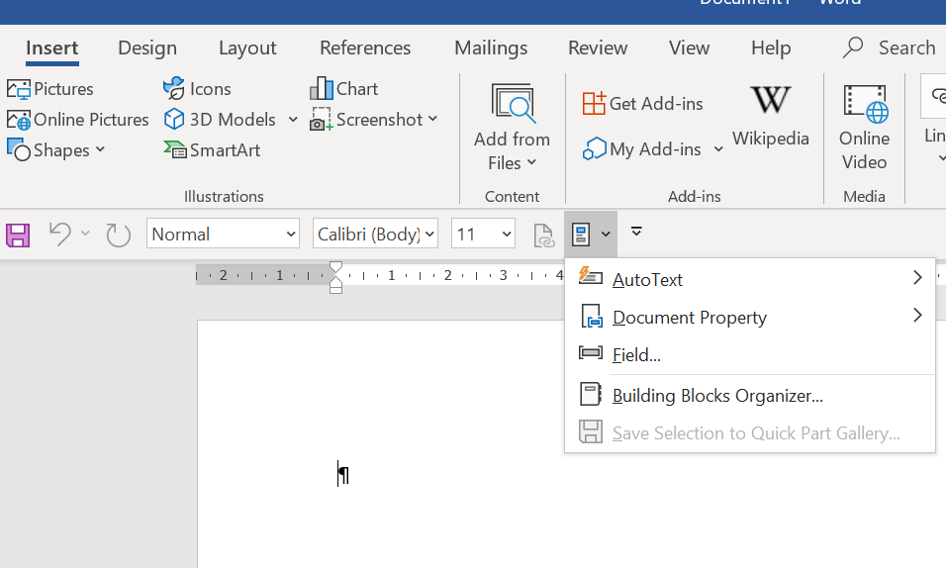This screenshot has width=946, height=568.
Task: Open Add from Files menu
Action: (512, 128)
